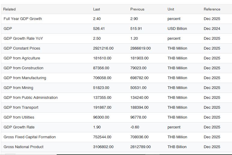Click the Reference column header
Screen dimensions: 232x155
212,9
